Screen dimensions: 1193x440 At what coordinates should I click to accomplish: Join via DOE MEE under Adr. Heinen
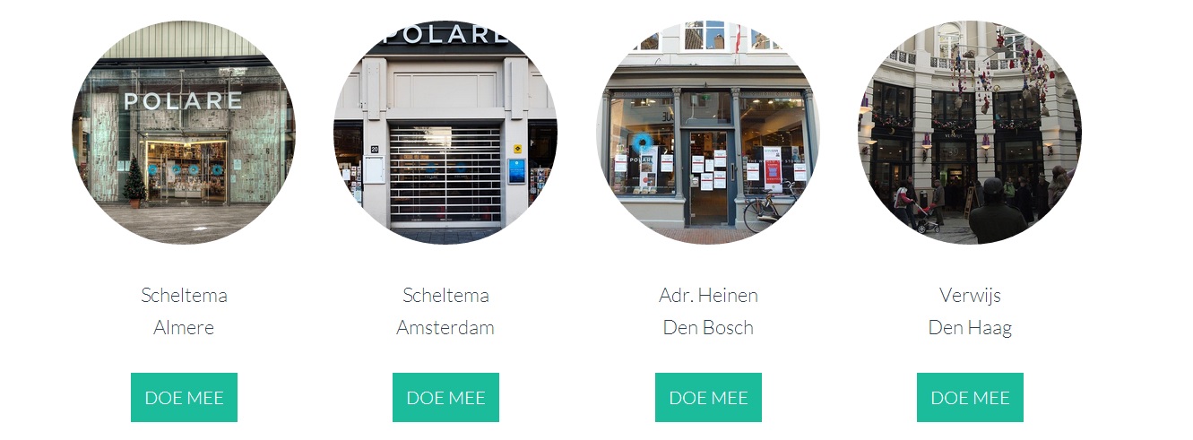click(708, 397)
